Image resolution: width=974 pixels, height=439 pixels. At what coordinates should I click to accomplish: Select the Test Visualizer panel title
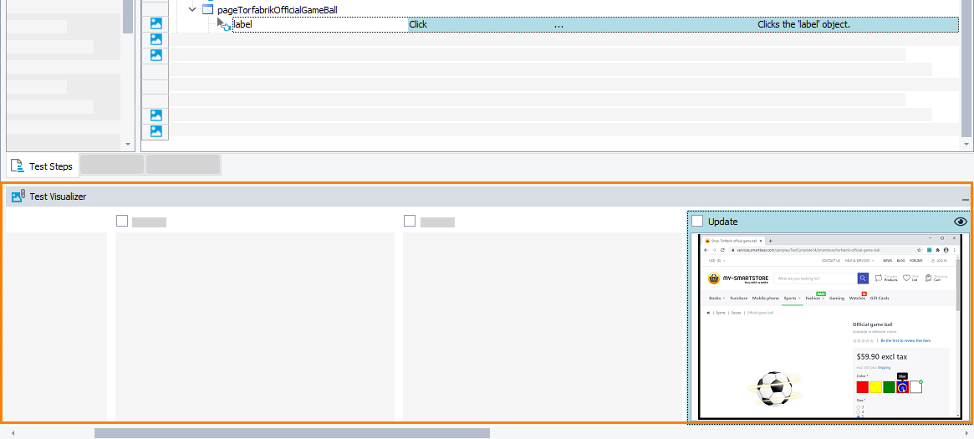tap(58, 197)
